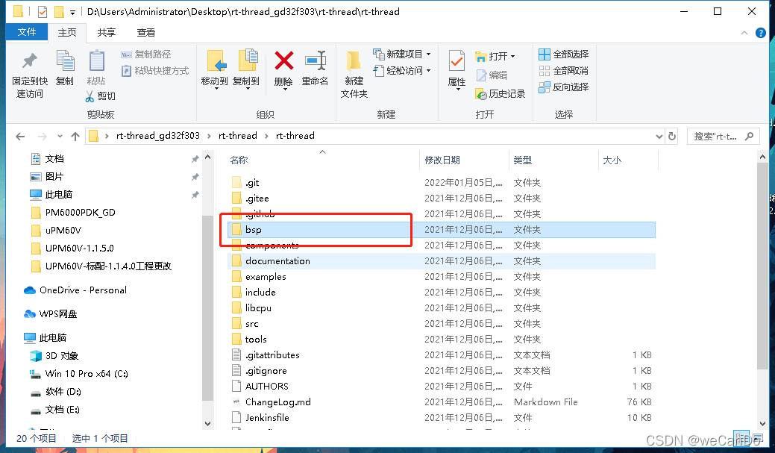
Task: Switch to the Share tab
Action: (x=106, y=33)
